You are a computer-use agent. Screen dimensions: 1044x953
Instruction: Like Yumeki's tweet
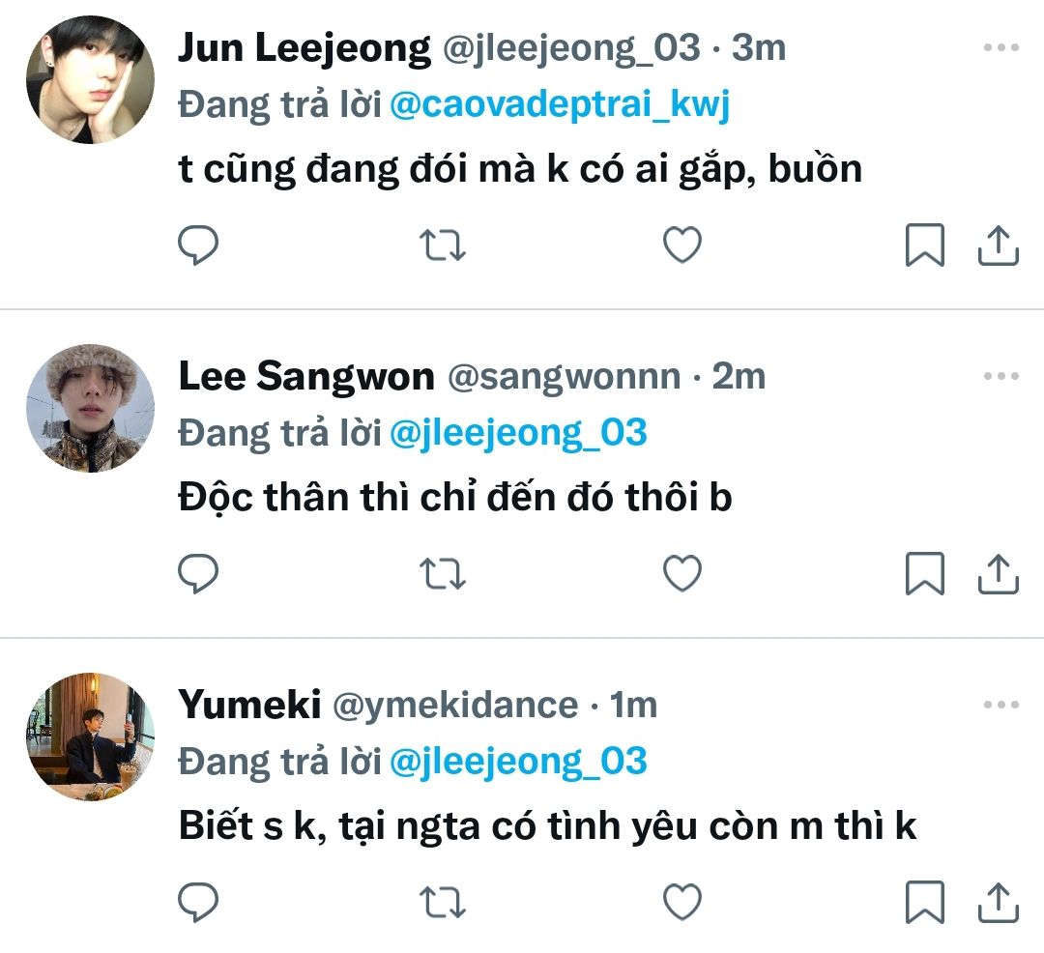[x=682, y=903]
